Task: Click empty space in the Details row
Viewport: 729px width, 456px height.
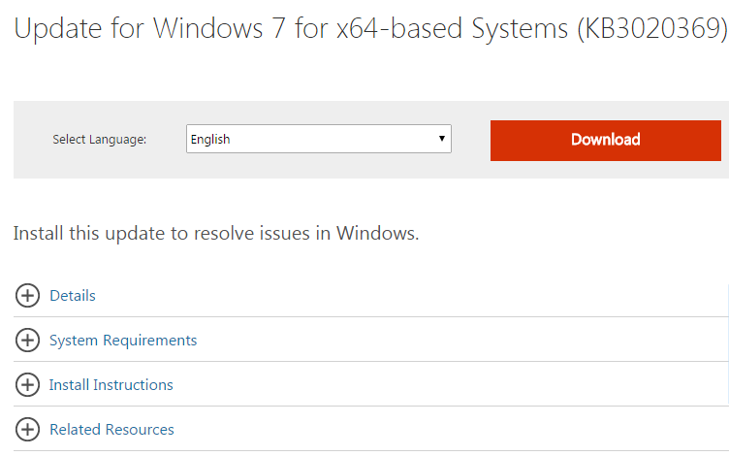Action: click(x=436, y=296)
